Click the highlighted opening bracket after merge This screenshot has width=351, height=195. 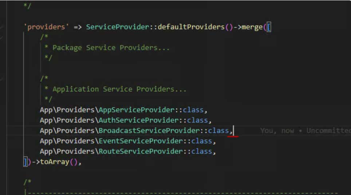click(269, 27)
